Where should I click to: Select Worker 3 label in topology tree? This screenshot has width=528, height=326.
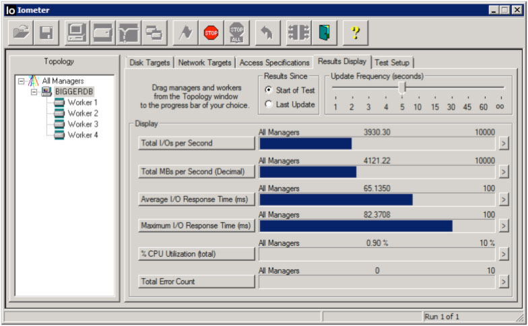83,124
